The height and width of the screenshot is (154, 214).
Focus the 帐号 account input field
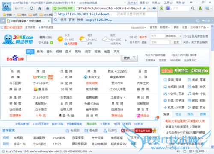[x=158, y=36]
